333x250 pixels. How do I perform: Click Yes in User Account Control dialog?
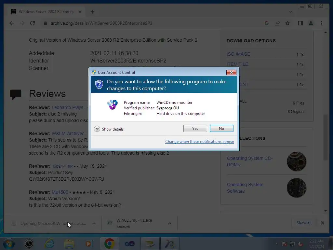195,128
